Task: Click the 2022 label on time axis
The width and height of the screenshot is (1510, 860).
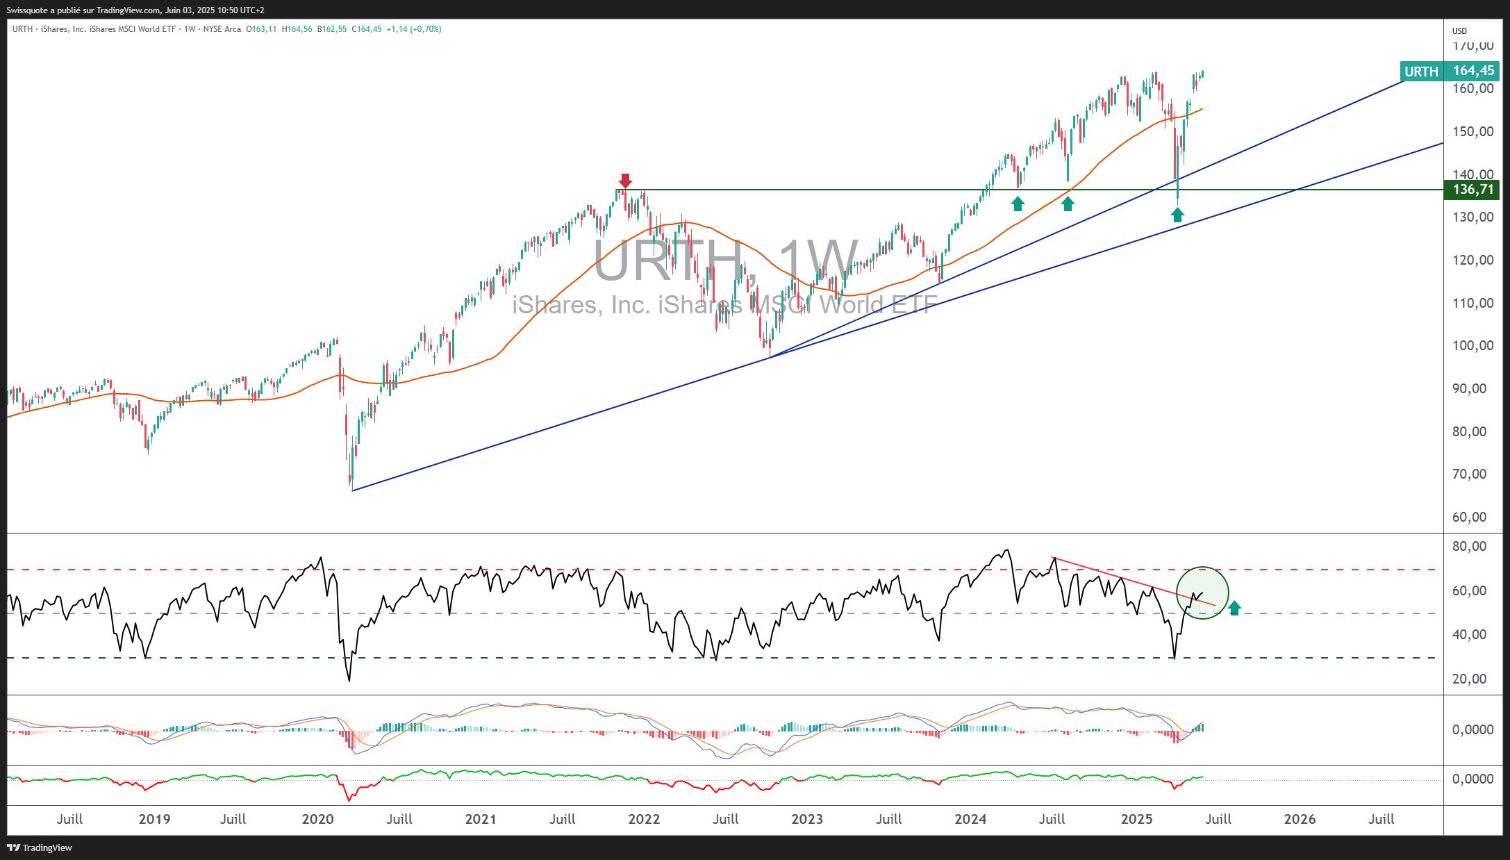Action: [644, 820]
